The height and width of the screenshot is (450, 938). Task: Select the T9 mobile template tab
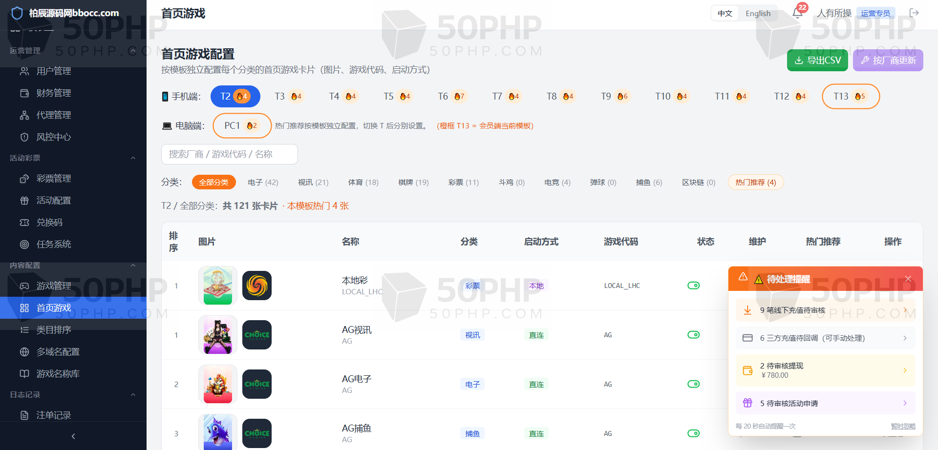click(x=615, y=96)
